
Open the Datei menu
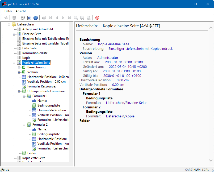click(8, 11)
